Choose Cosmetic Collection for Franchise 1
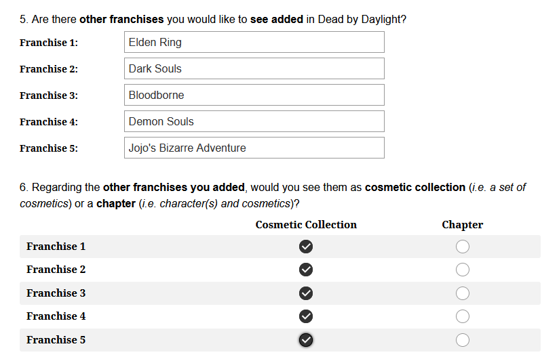 [x=306, y=247]
